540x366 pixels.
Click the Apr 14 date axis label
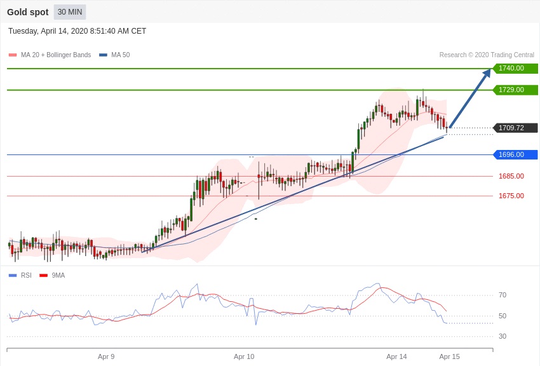[396, 356]
